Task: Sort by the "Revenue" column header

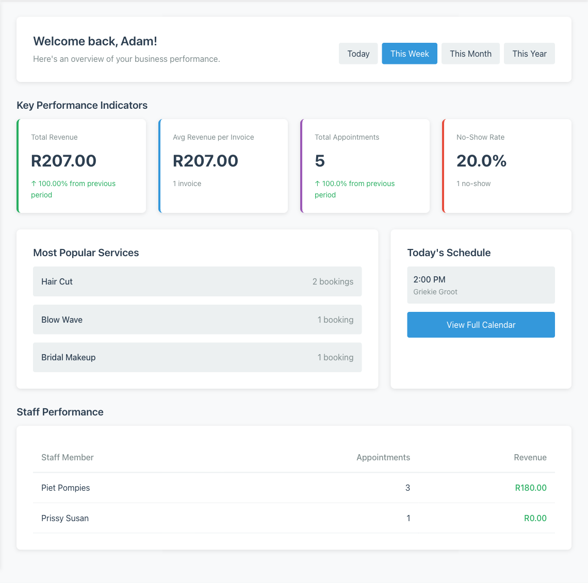Action: tap(530, 457)
